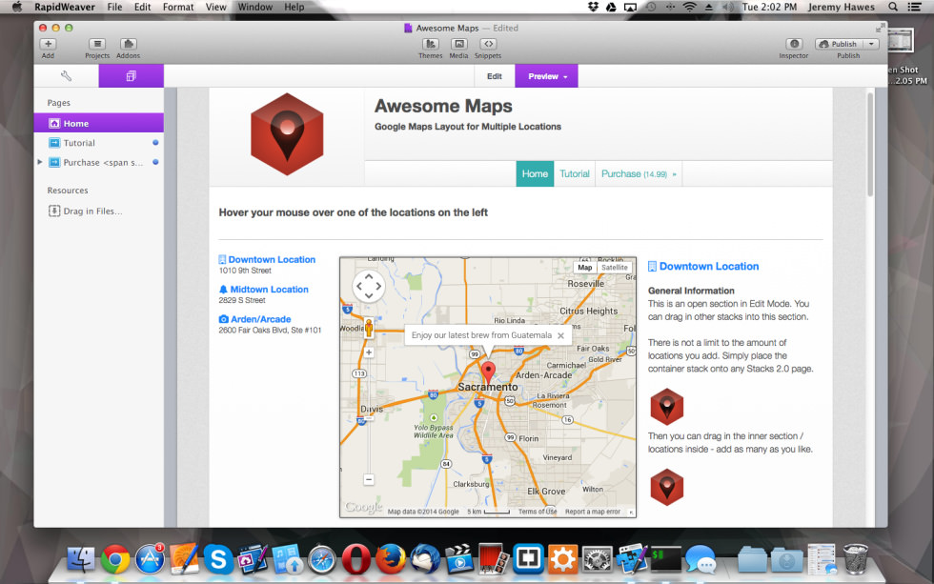Open Firefox from the dock
Screen dimensions: 934x584
(391, 559)
